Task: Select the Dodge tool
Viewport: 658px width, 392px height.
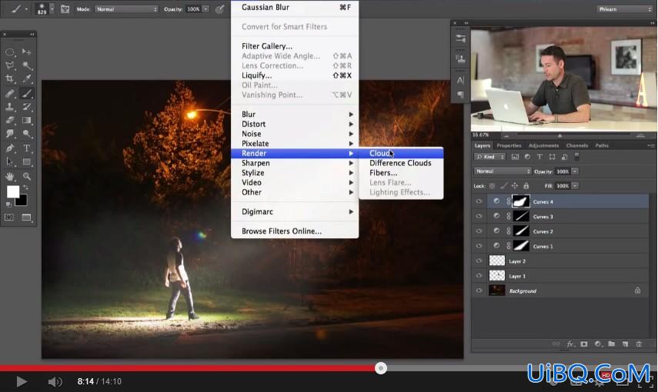Action: pos(26,134)
